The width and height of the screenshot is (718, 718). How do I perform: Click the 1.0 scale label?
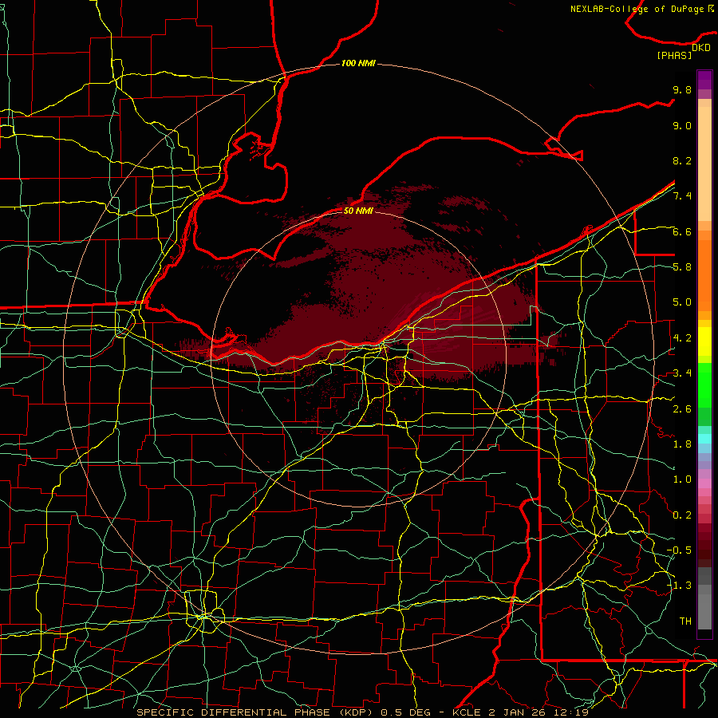(x=682, y=479)
